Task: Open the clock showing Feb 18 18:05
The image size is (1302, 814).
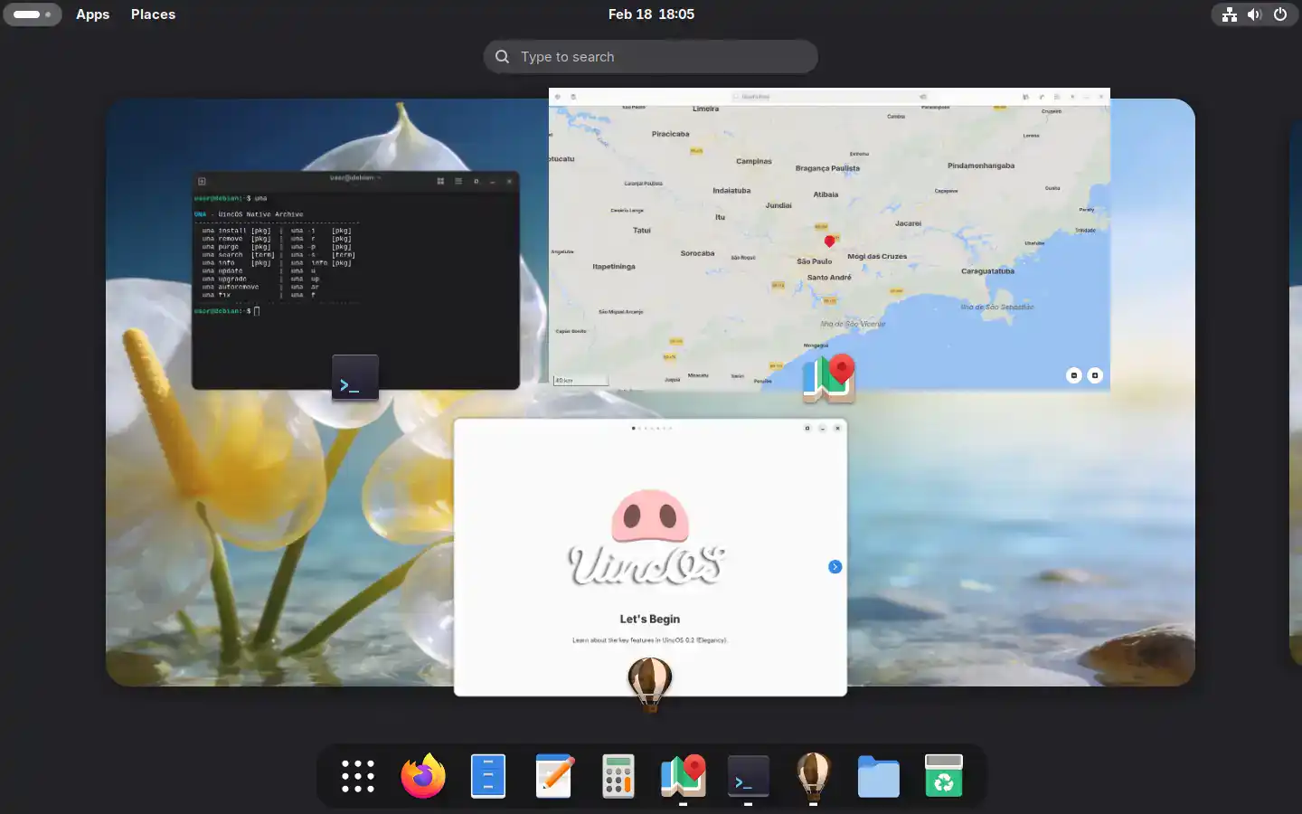Action: coord(651,14)
